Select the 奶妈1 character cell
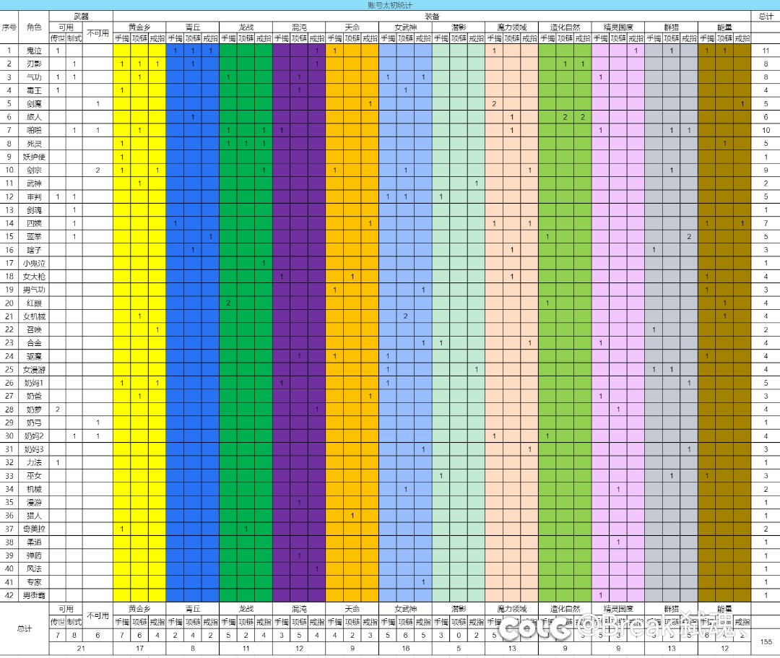This screenshot has height=658, width=780. [34, 383]
